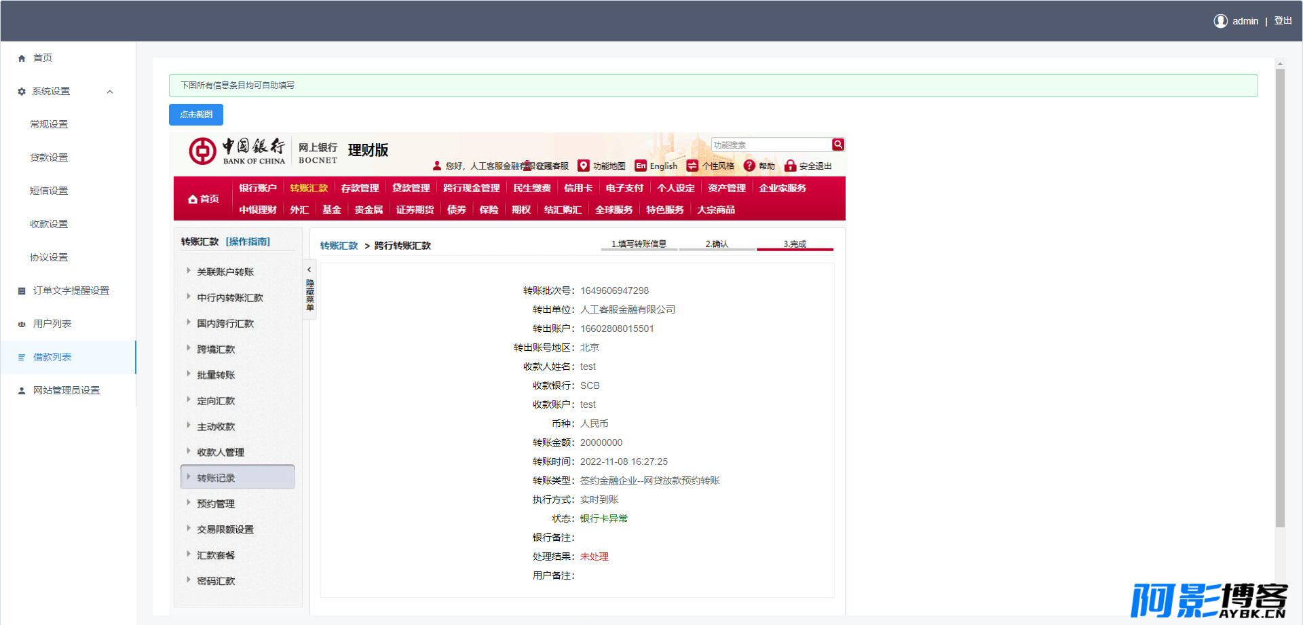
Task: Select 转账记录 in left menu
Action: pyautogui.click(x=238, y=477)
